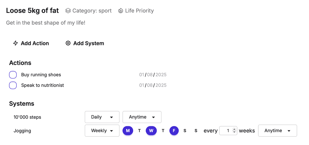Click the Add Action button
The height and width of the screenshot is (145, 309).
tap(31, 43)
